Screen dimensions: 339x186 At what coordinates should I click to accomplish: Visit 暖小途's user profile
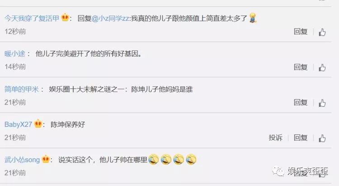click(x=15, y=53)
